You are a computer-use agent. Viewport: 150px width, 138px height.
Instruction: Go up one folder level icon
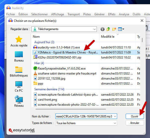[x=108, y=29]
